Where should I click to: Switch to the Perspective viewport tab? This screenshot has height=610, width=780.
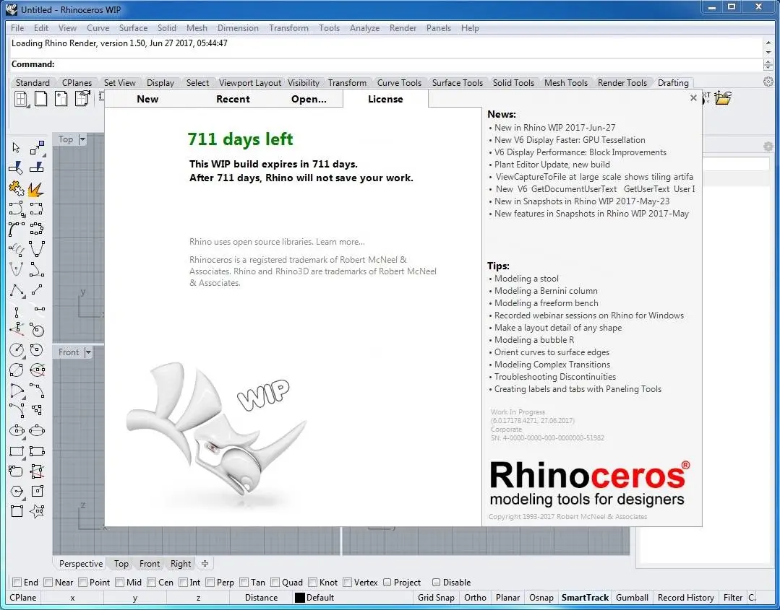(80, 563)
